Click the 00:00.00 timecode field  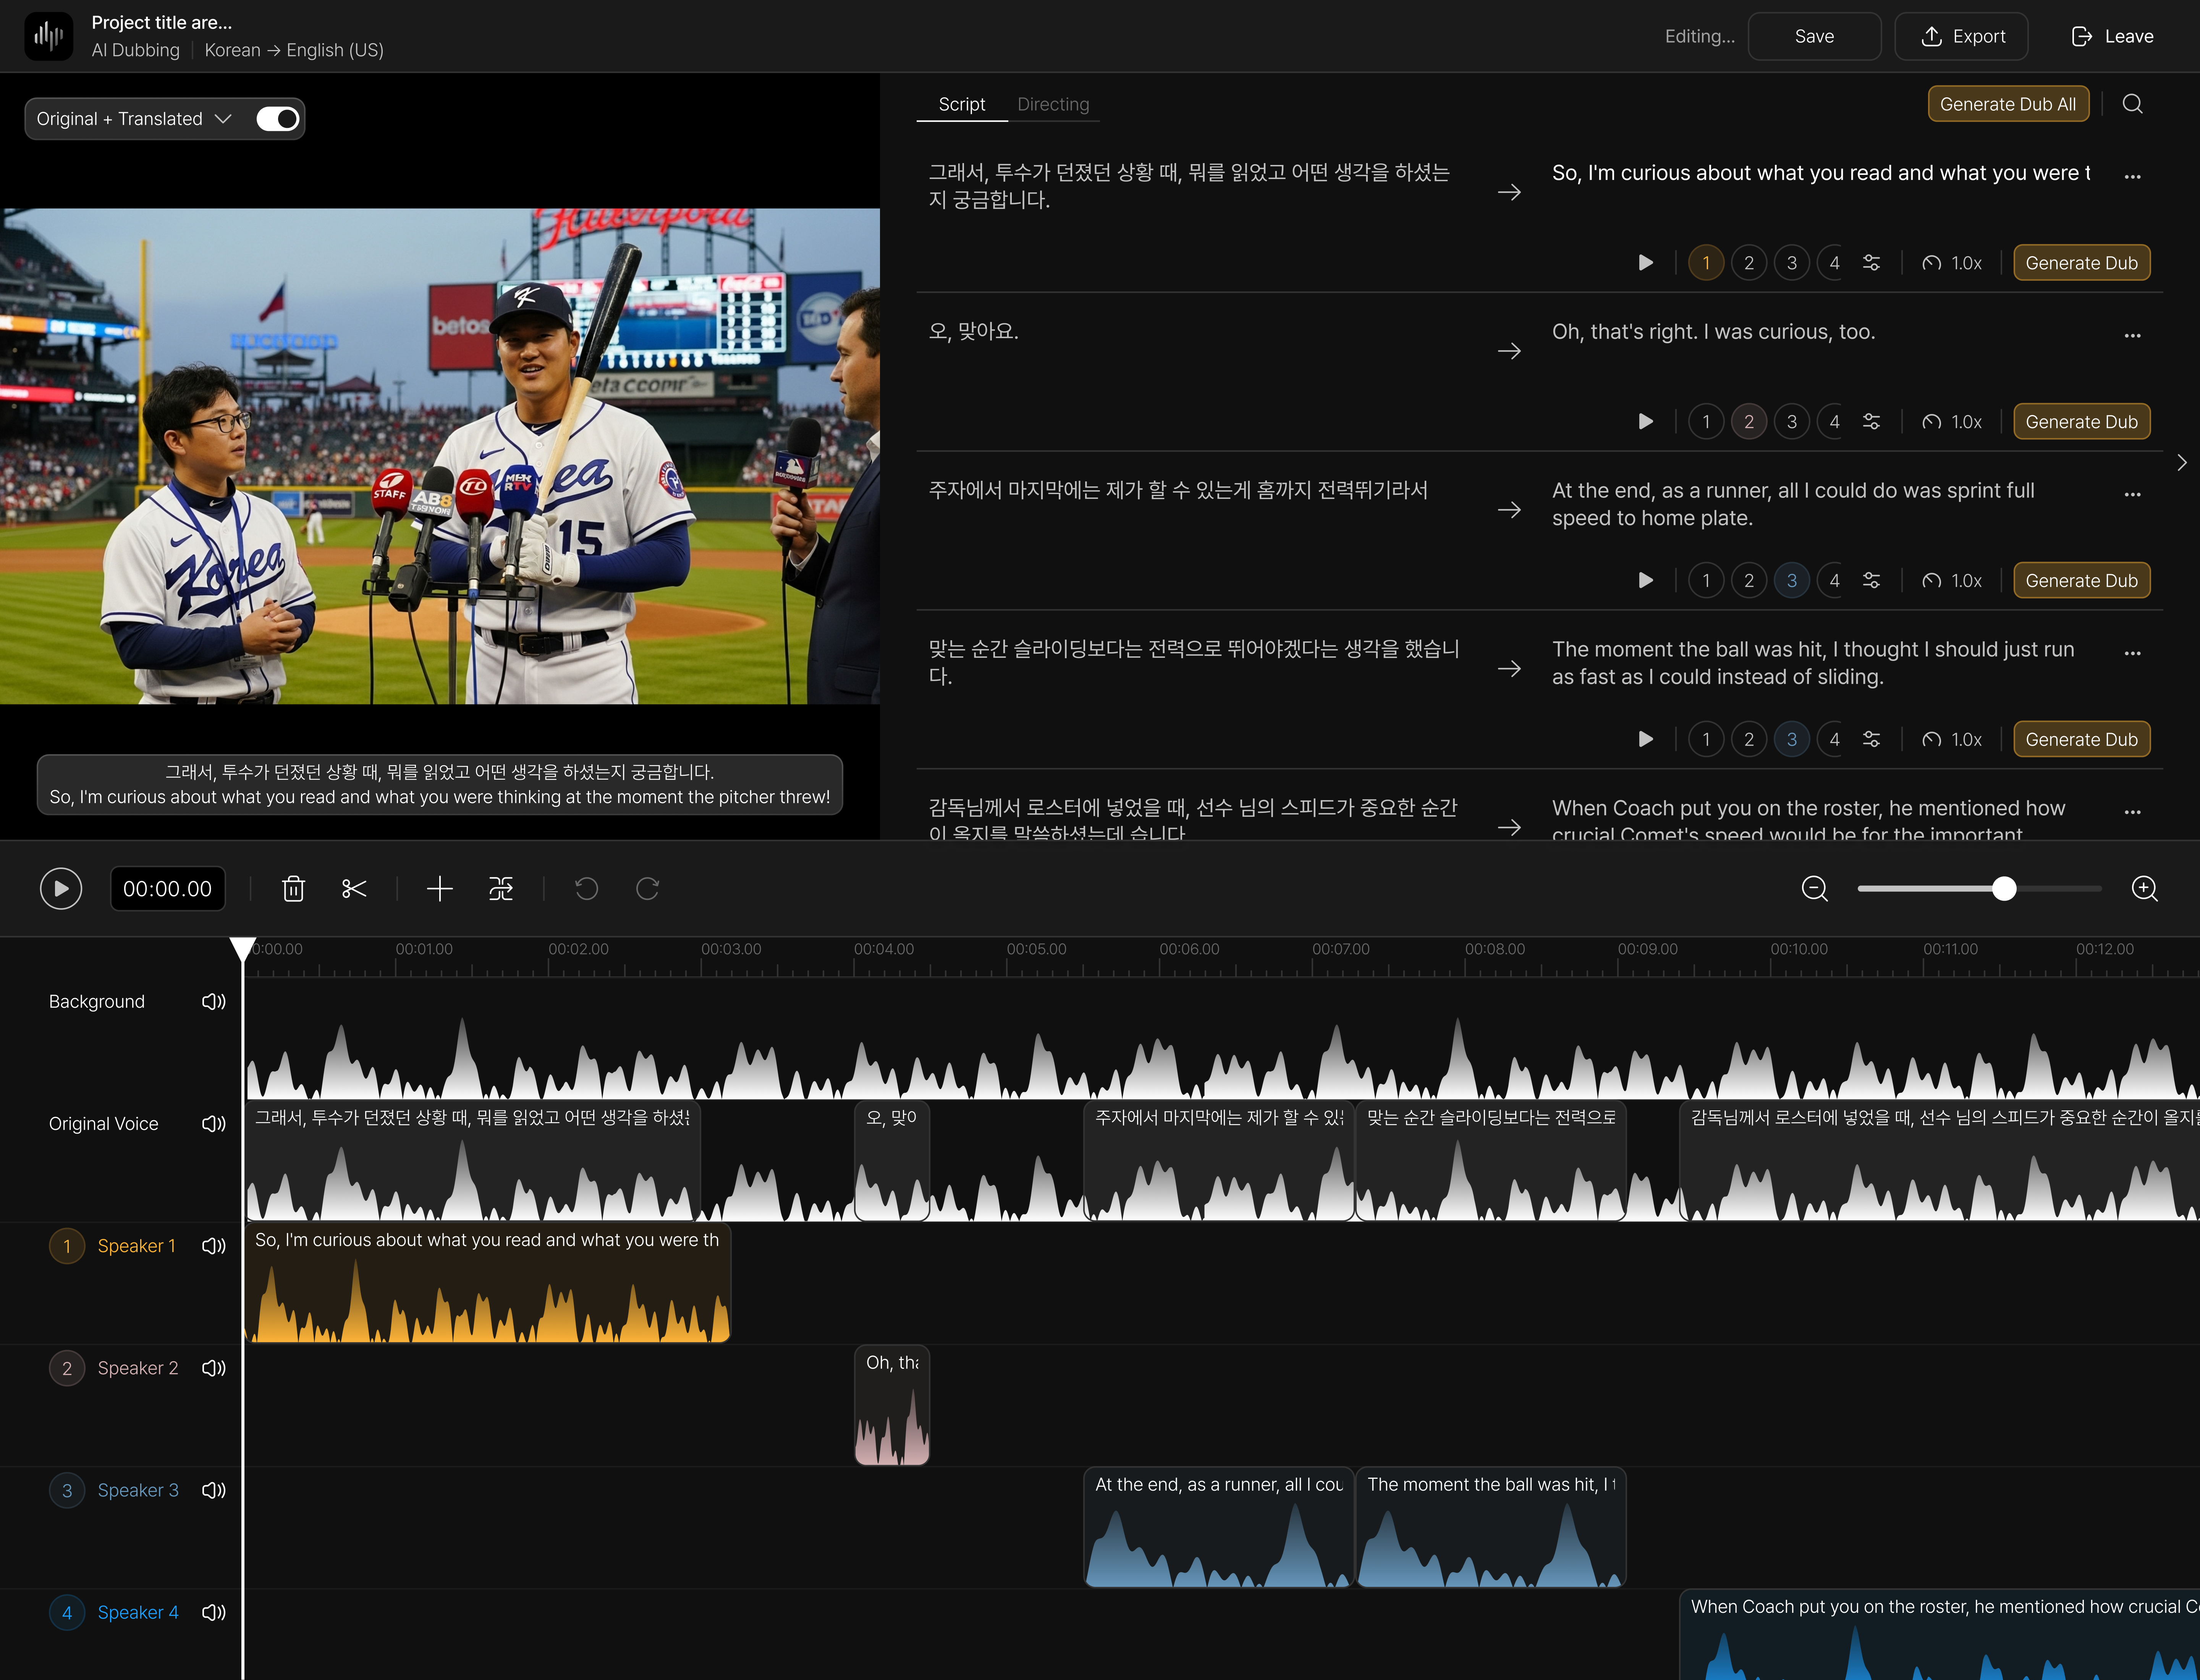(x=167, y=888)
